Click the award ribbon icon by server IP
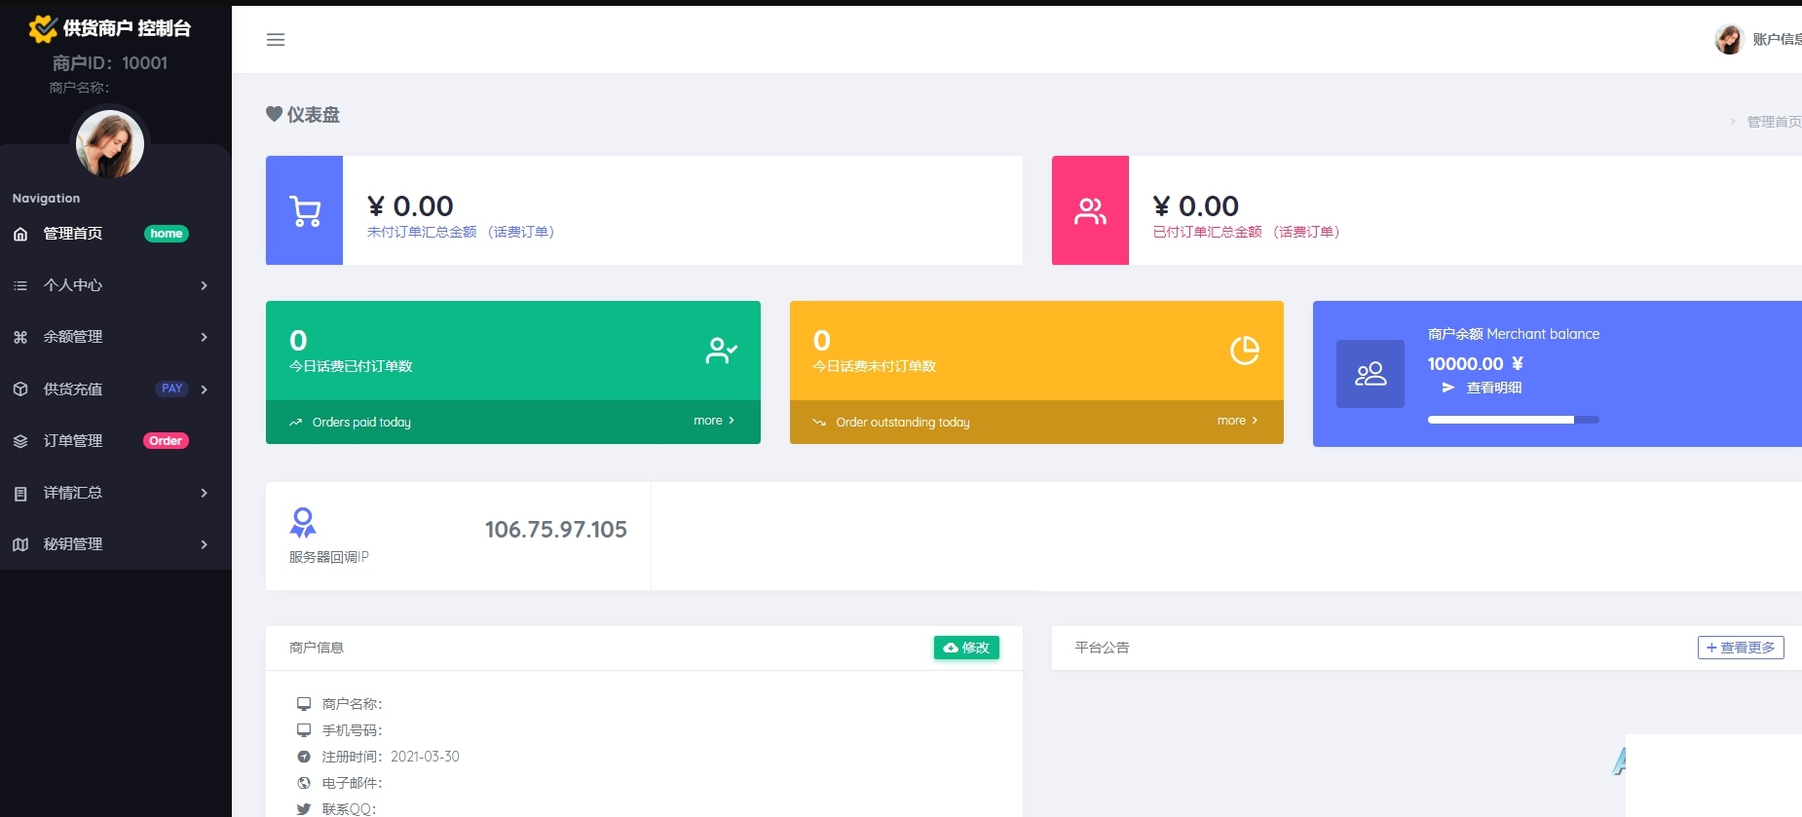The width and height of the screenshot is (1802, 817). click(x=303, y=523)
